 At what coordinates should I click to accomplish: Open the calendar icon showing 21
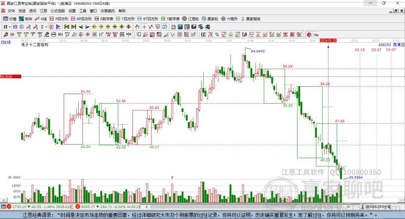(173, 27)
